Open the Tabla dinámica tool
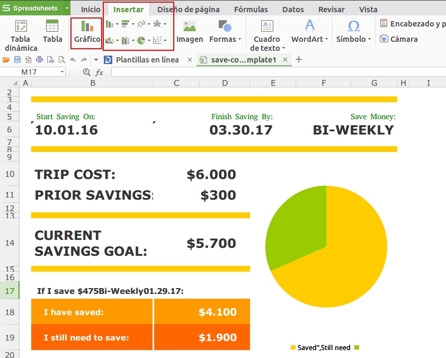446x358 pixels. pos(20,33)
